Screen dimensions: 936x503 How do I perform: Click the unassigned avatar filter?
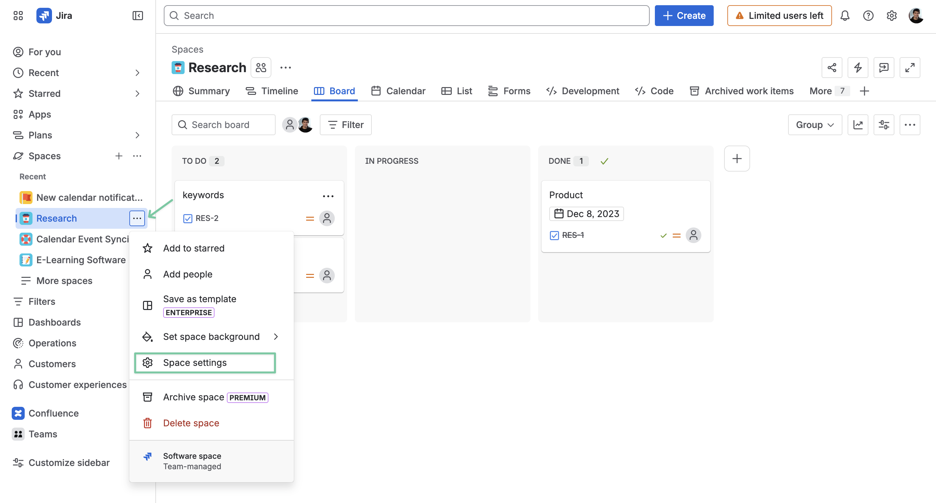(290, 125)
